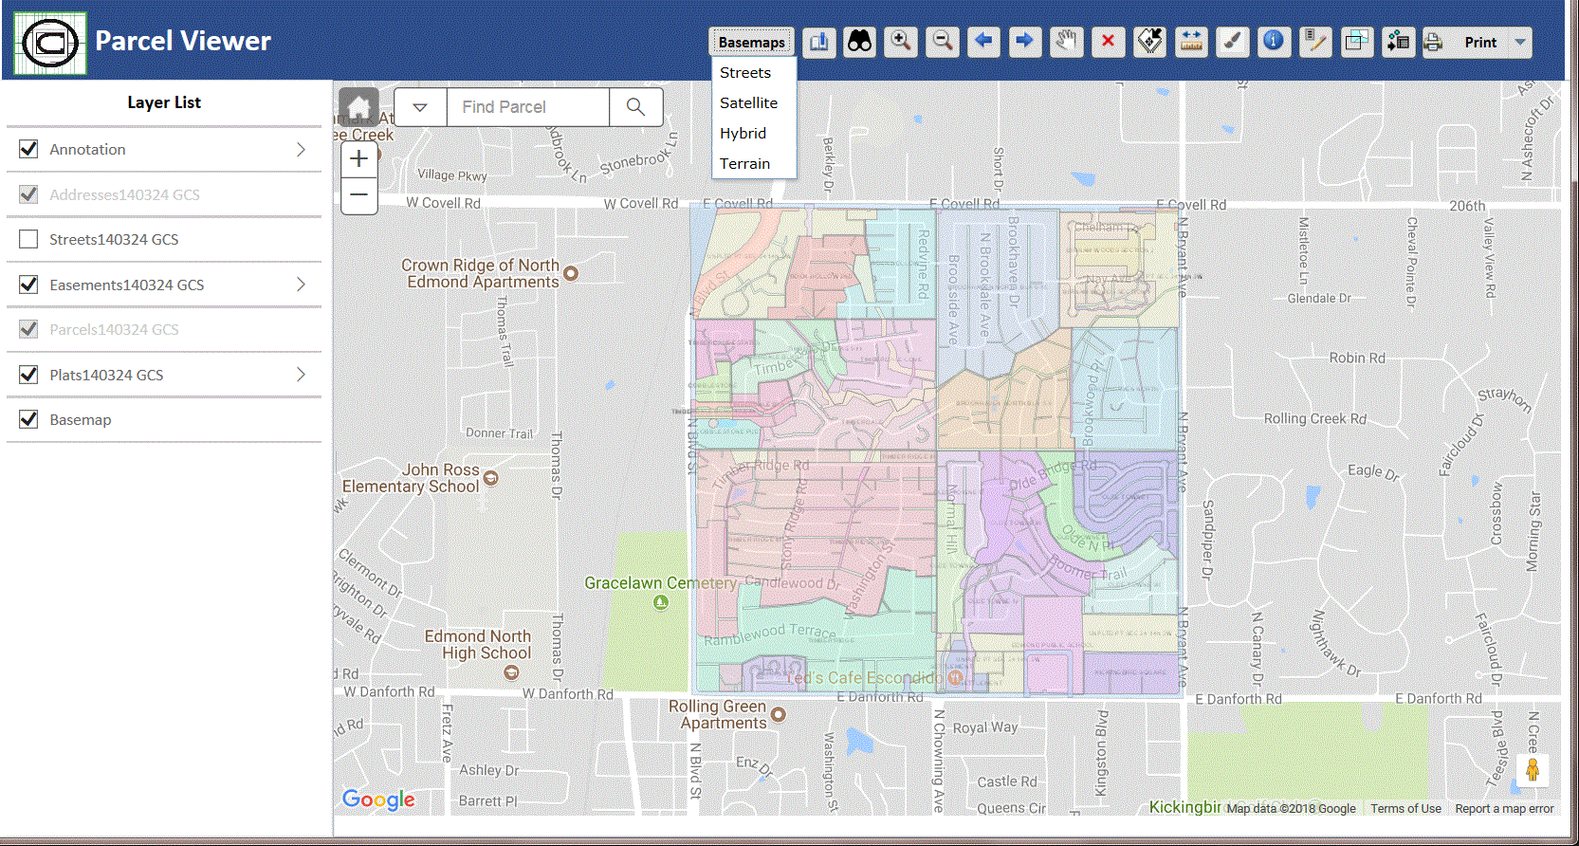
Task: Click the Layer List heading
Action: click(164, 102)
